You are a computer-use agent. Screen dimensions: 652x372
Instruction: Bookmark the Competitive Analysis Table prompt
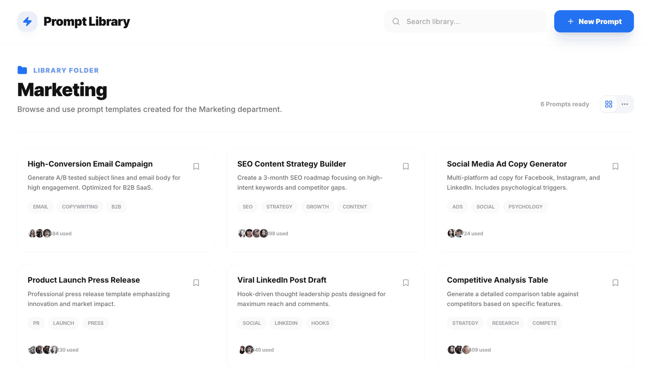coord(615,283)
